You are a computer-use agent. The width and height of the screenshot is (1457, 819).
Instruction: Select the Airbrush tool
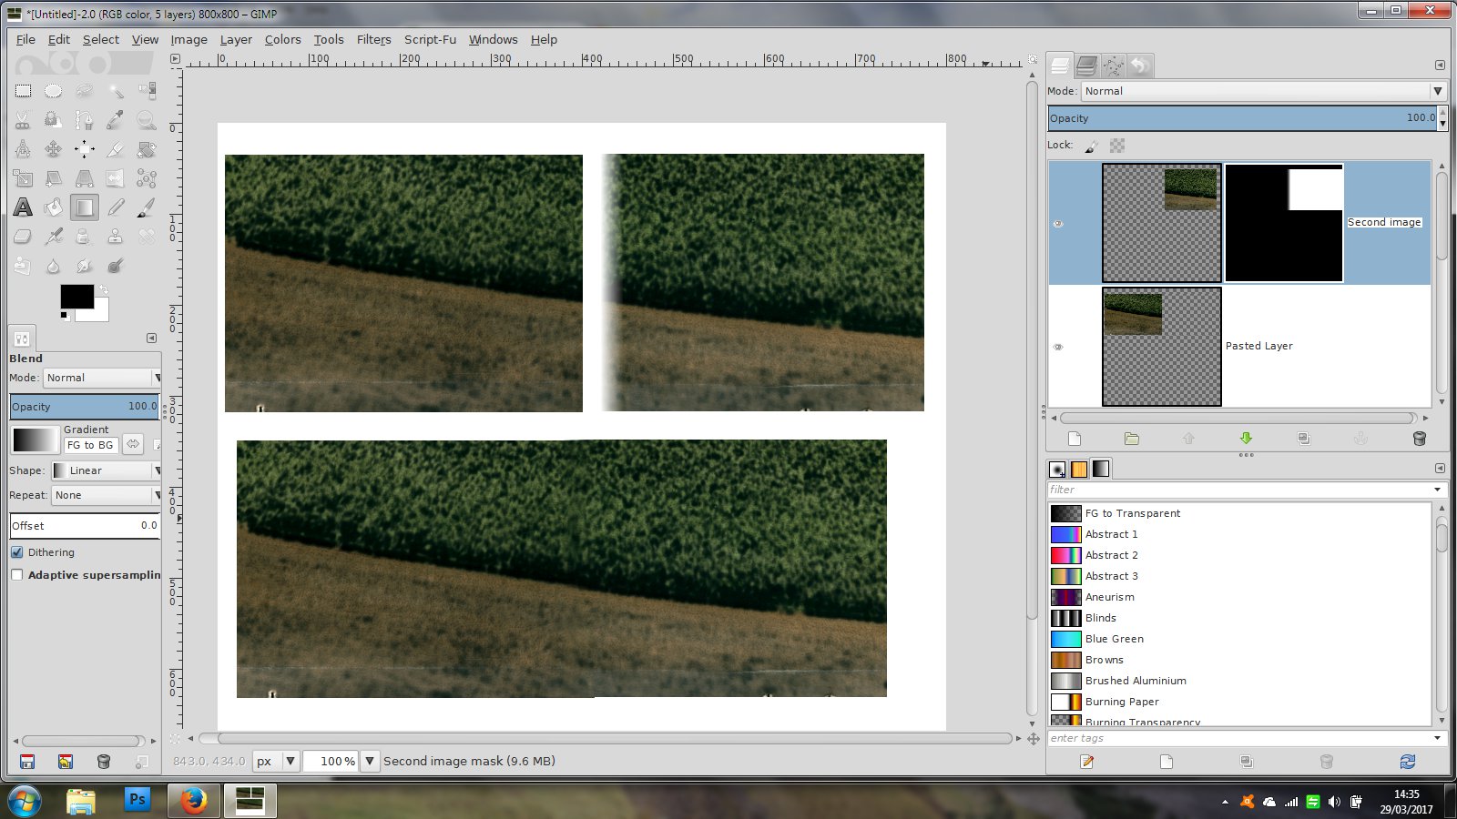coord(54,237)
